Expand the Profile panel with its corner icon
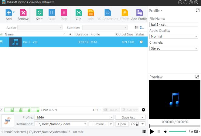This screenshot has width=201, height=136. 198,11
